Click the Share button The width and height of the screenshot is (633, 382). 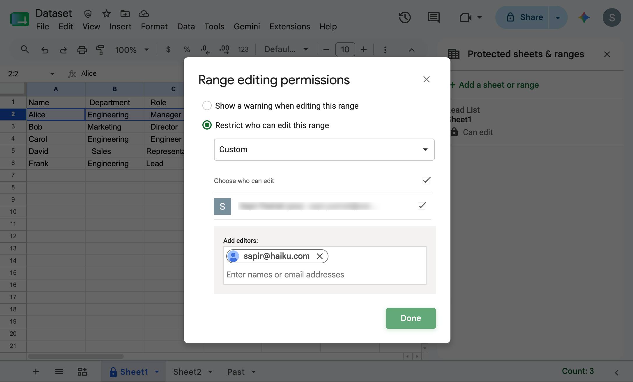[522, 17]
